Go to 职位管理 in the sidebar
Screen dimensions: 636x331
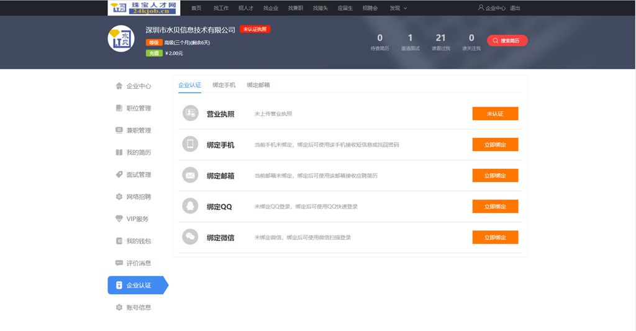click(x=138, y=108)
